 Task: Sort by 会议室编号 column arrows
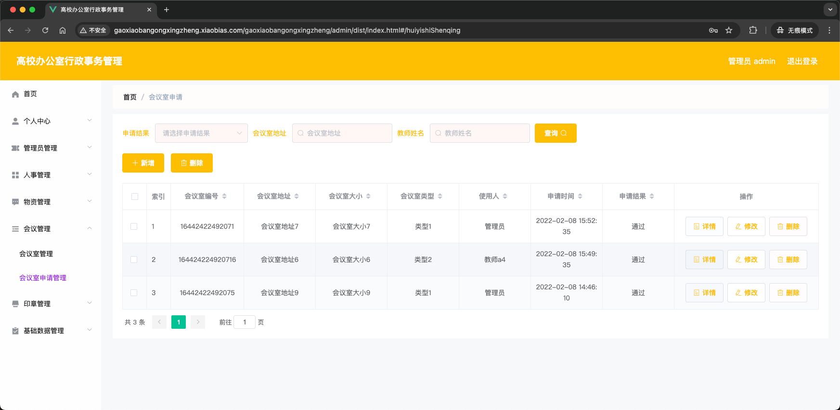(224, 196)
